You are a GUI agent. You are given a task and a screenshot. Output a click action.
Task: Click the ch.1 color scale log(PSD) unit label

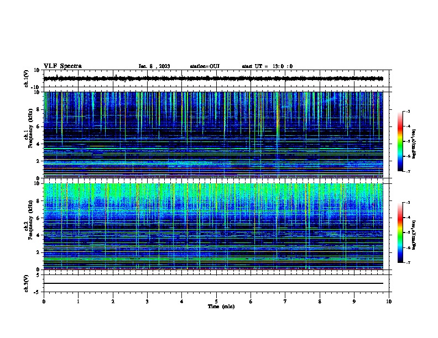coord(414,144)
